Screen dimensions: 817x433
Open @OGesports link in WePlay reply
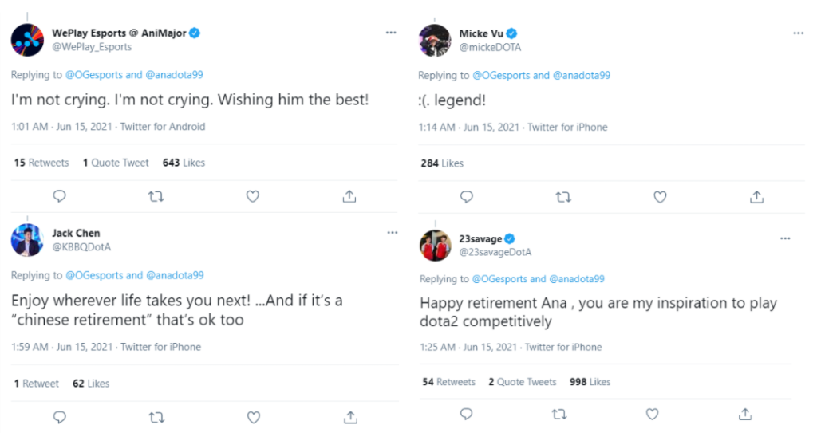93,75
